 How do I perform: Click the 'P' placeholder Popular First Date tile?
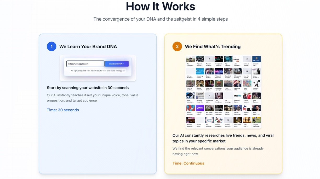[x=209, y=59]
